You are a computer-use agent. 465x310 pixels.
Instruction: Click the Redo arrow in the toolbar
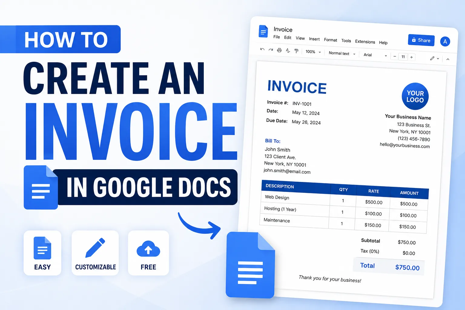click(x=271, y=50)
